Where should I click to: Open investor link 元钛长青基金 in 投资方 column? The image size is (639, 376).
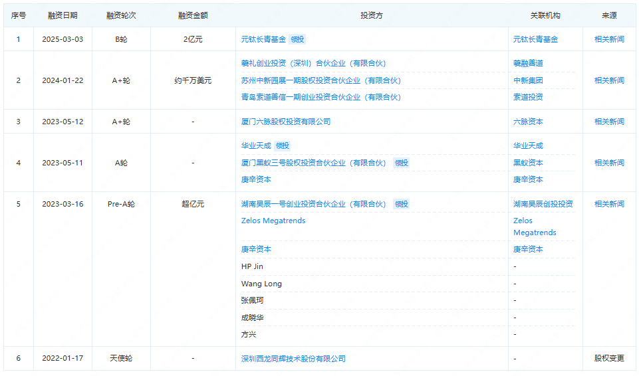tap(263, 39)
